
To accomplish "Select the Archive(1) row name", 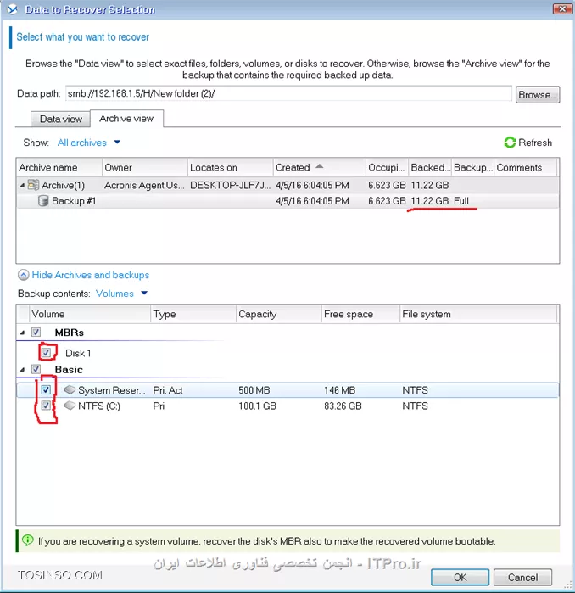I will pos(63,185).
